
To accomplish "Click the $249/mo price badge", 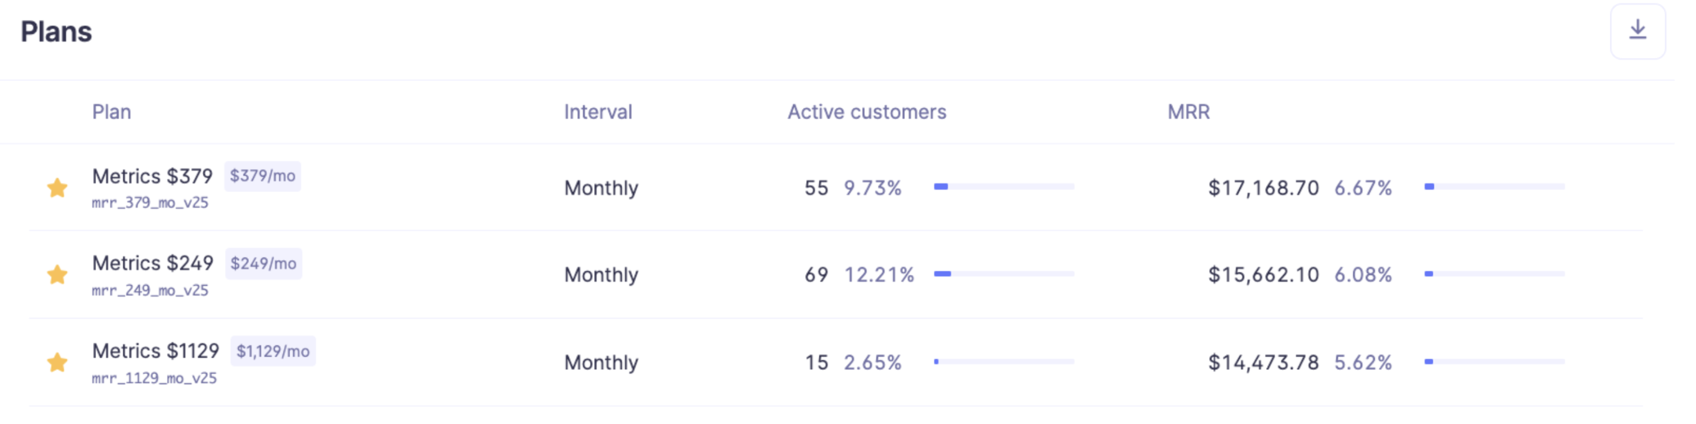I will coord(263,263).
